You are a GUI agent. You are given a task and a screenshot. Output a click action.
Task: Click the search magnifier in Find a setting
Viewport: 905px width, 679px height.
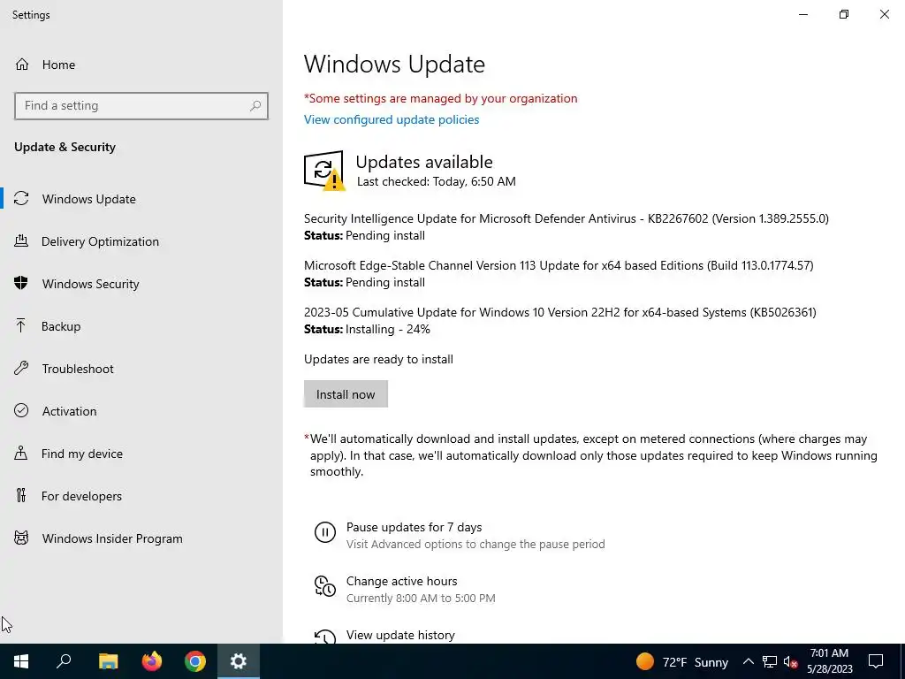255,106
